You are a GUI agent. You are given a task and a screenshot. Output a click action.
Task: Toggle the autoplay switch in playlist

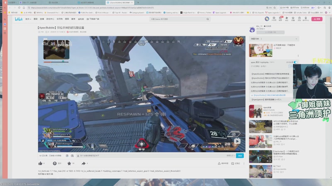pos(295,62)
